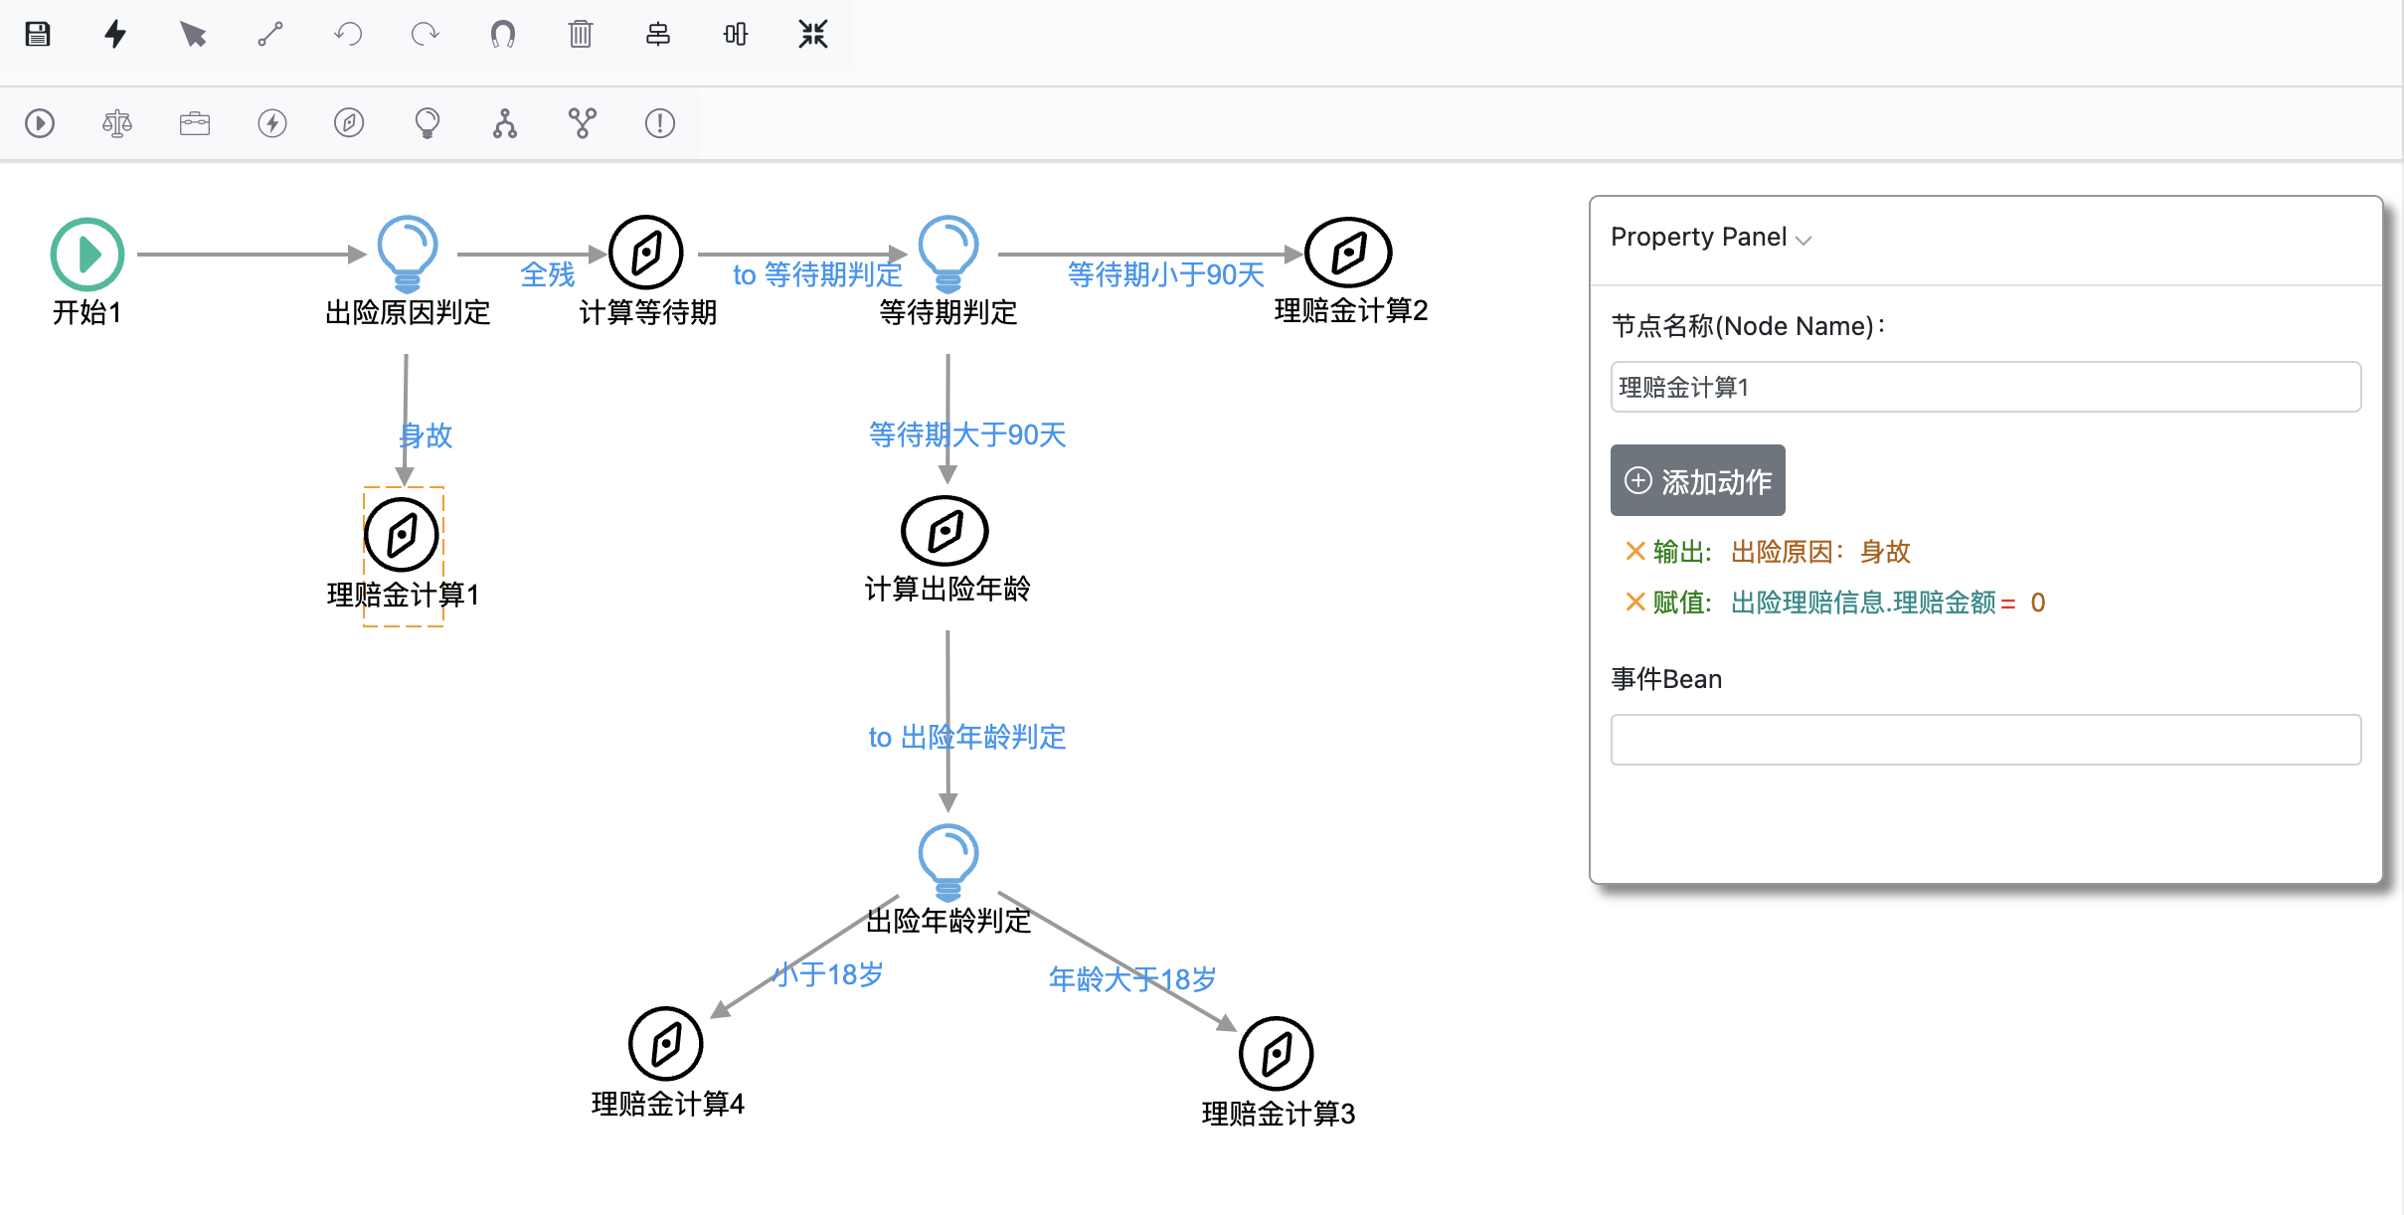
Task: Toggle the magnet snap icon
Action: (503, 35)
